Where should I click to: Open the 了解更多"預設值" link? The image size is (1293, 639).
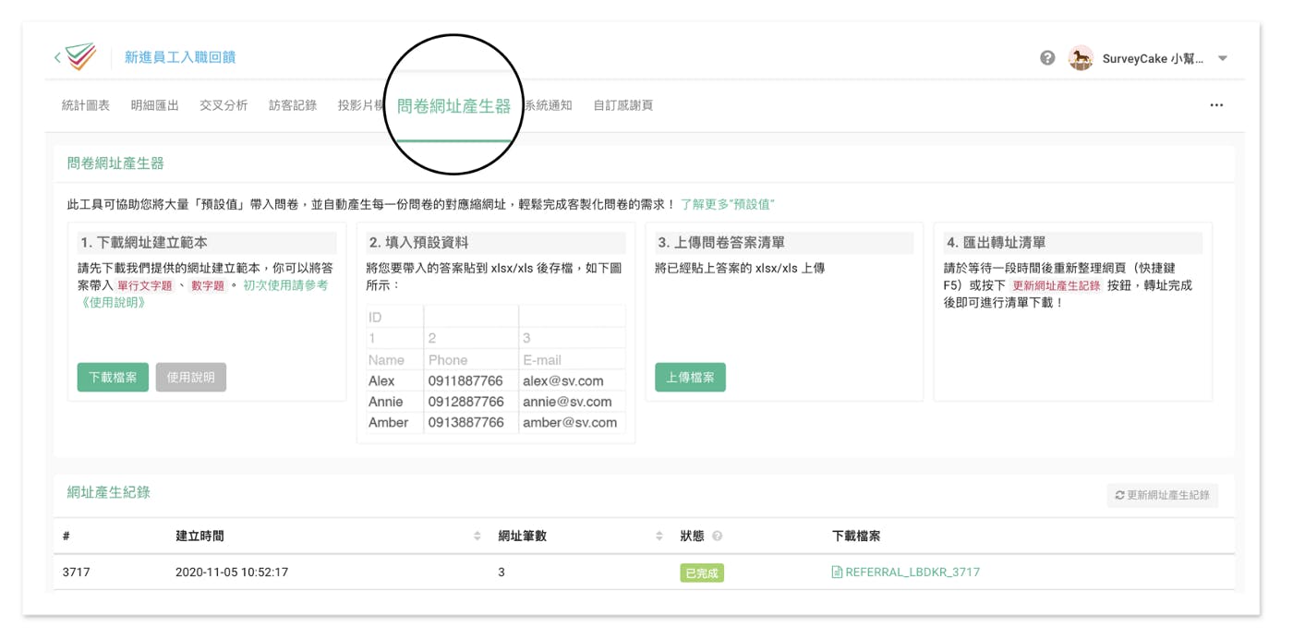tap(728, 204)
